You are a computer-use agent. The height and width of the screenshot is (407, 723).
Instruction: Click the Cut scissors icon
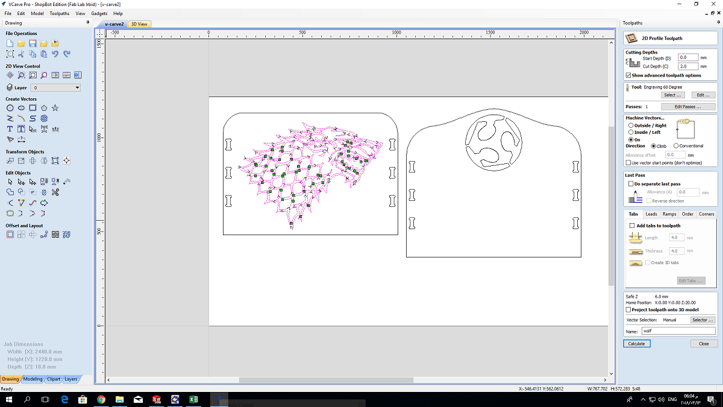coord(21,54)
